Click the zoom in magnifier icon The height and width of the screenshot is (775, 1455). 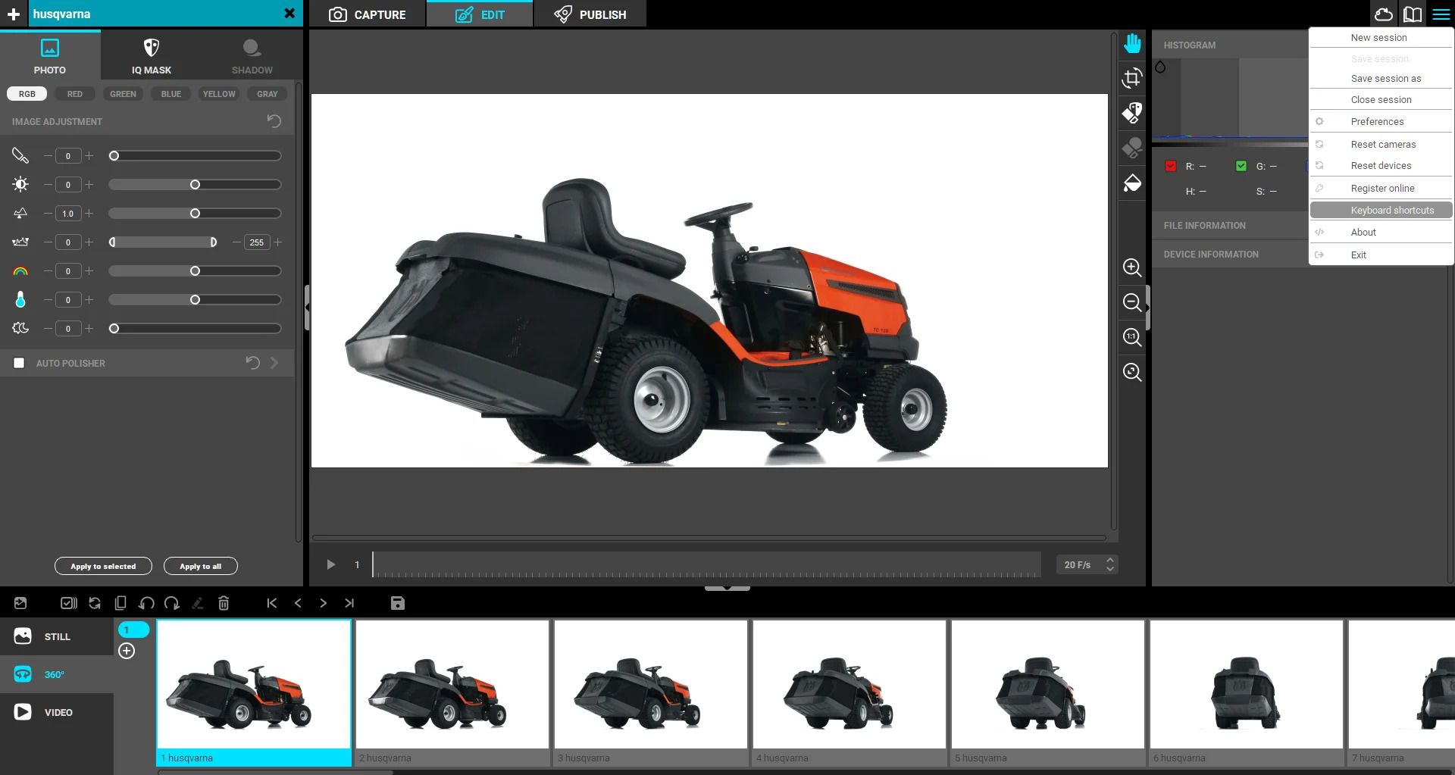[x=1132, y=267]
